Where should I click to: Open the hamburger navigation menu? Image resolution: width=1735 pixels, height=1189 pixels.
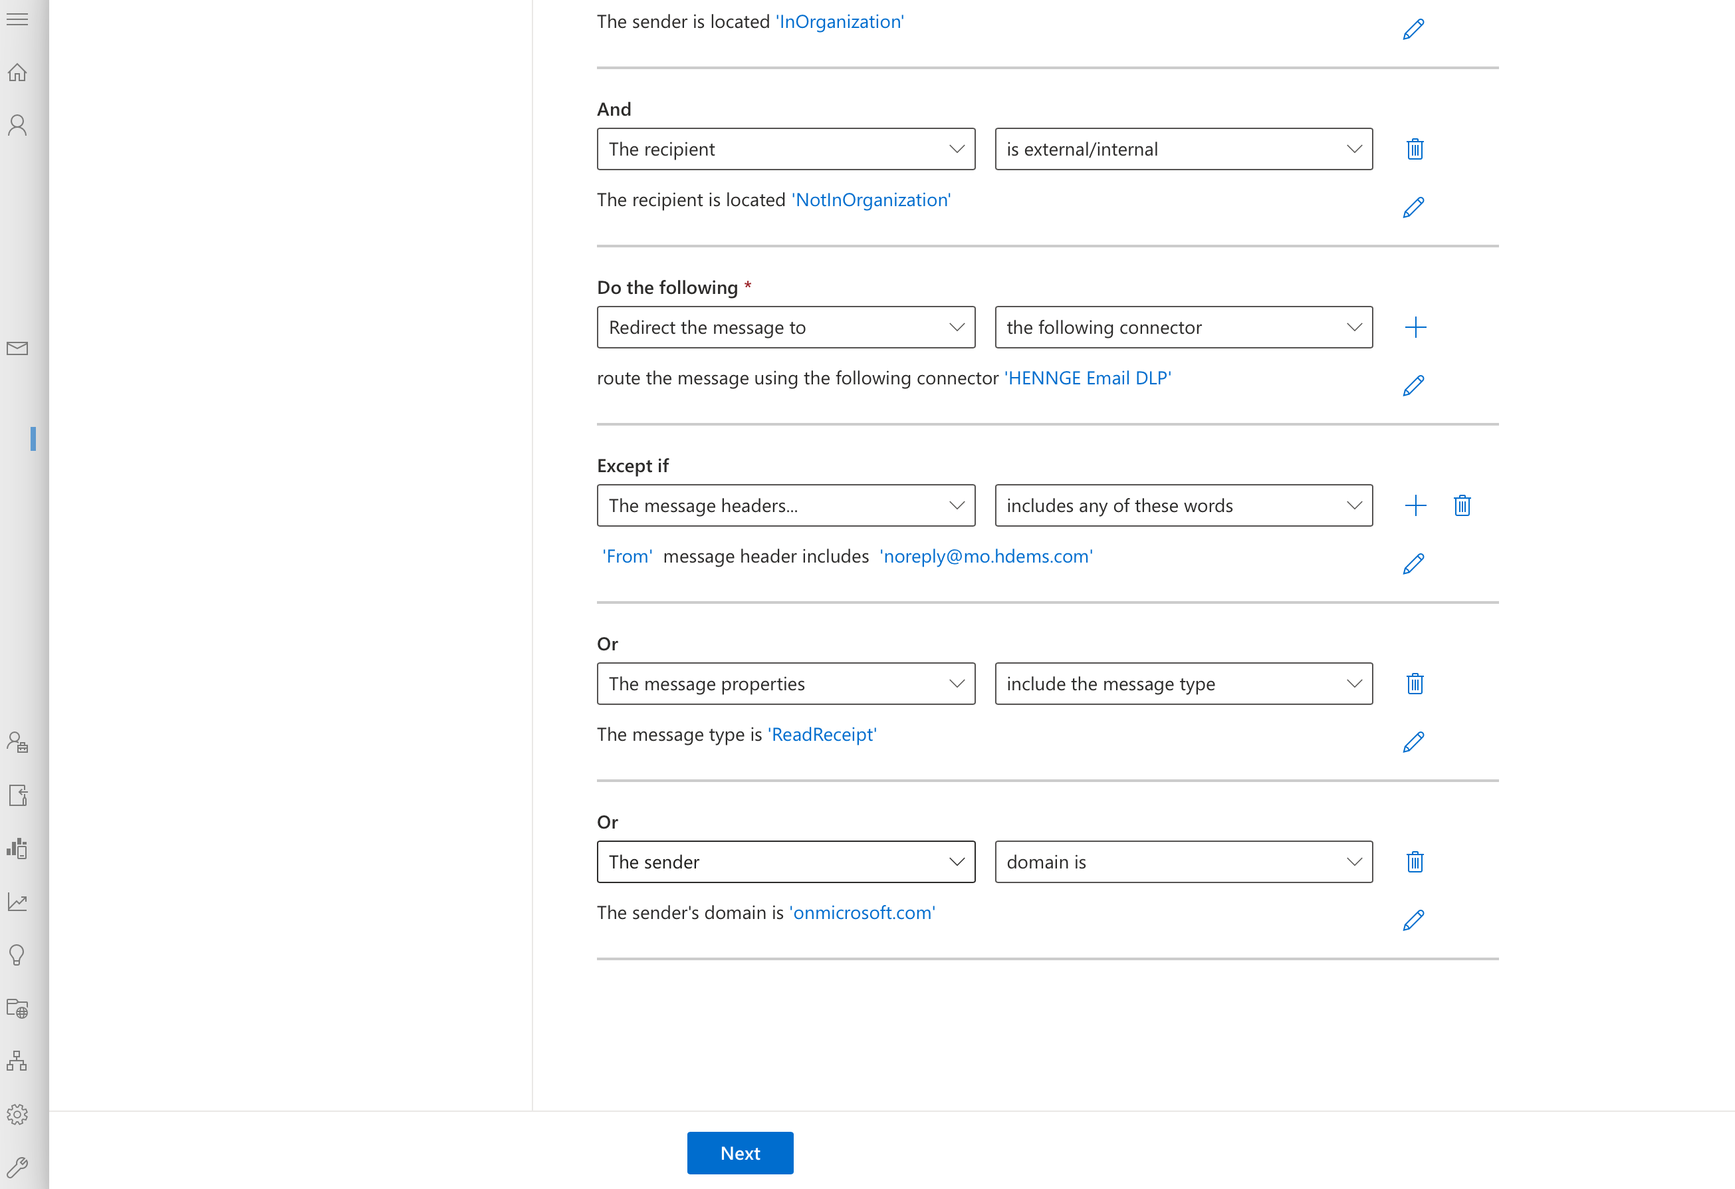tap(17, 19)
